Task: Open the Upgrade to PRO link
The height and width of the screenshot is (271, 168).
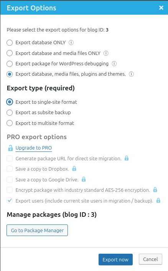Action: coord(34,148)
